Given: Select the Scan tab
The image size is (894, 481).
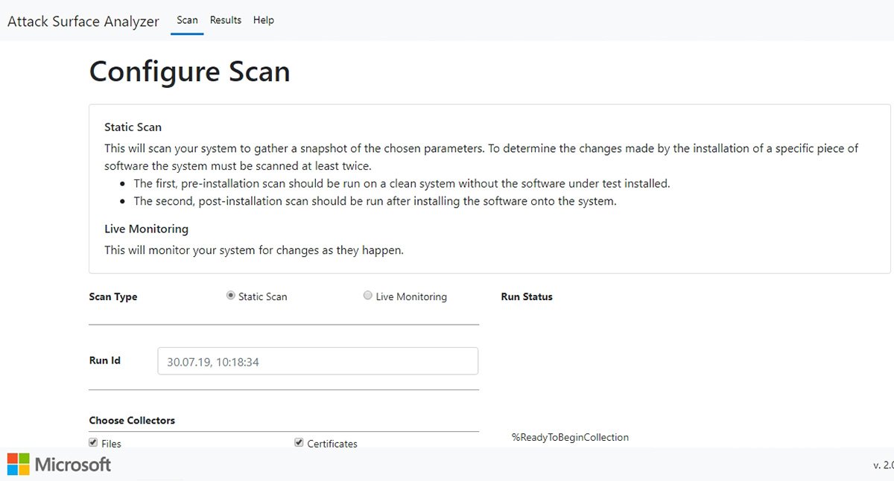Looking at the screenshot, I should 186,20.
